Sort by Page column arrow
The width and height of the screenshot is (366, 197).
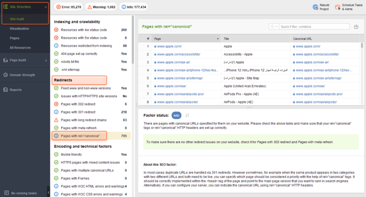click(218, 39)
